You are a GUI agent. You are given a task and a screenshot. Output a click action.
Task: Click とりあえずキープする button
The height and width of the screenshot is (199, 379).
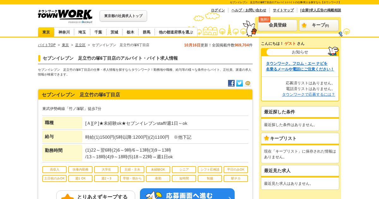(x=96, y=195)
